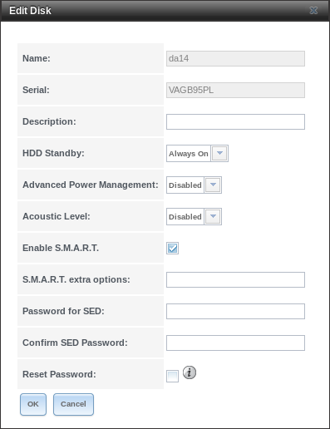
Task: Click the Advanced Power Management label
Action: [x=91, y=185]
